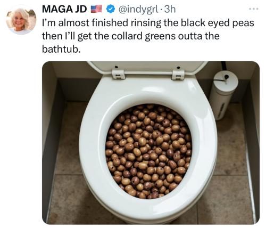The width and height of the screenshot is (266, 228).
Task: Open the 3h timestamp permalink
Action: [170, 9]
